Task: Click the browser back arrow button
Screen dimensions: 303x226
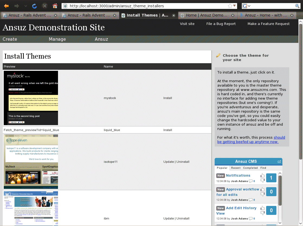Action: tap(7, 6)
